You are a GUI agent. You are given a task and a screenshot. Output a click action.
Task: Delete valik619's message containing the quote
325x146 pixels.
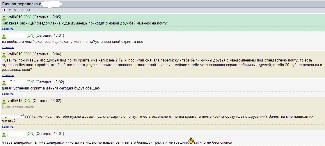point(8,127)
